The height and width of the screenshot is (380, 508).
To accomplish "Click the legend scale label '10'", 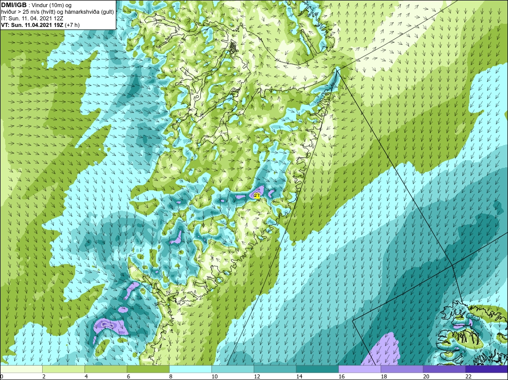I will click(214, 376).
